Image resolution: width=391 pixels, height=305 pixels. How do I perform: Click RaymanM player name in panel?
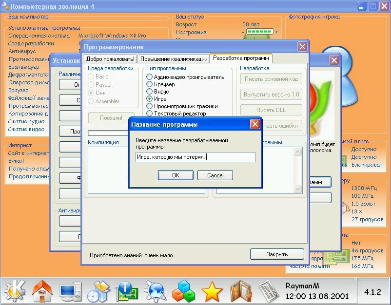302,286
